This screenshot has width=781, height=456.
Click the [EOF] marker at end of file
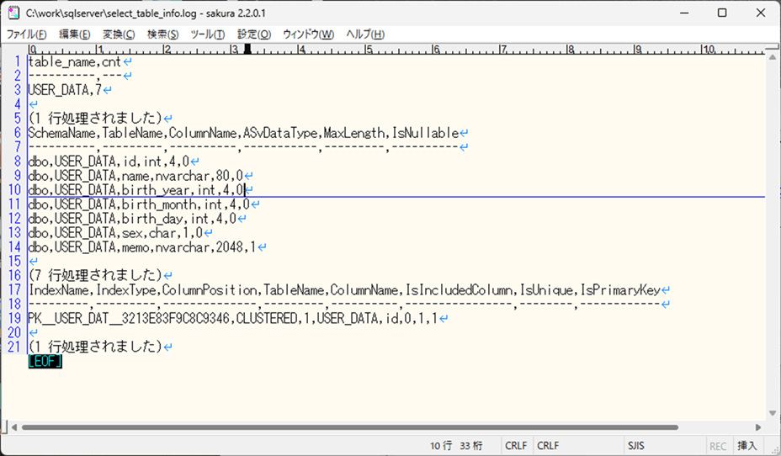45,362
